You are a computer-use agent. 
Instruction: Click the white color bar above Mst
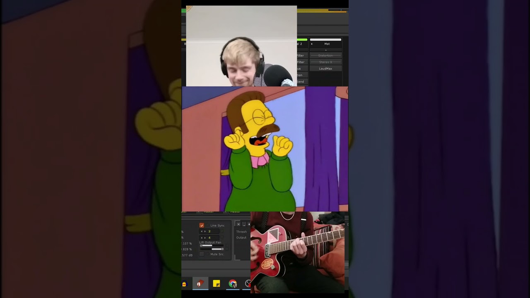tap(325, 40)
